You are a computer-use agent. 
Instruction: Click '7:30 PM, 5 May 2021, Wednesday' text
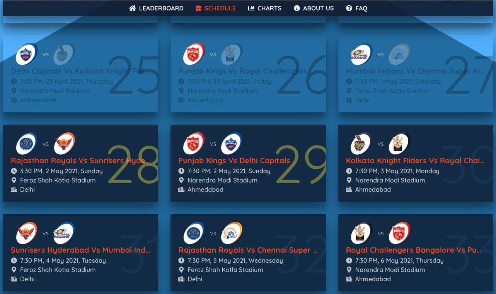tap(235, 260)
